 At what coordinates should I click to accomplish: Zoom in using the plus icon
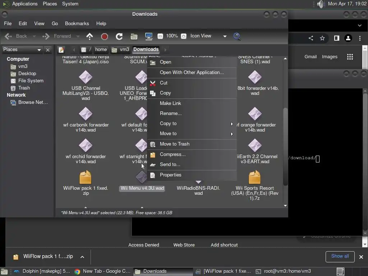click(184, 36)
